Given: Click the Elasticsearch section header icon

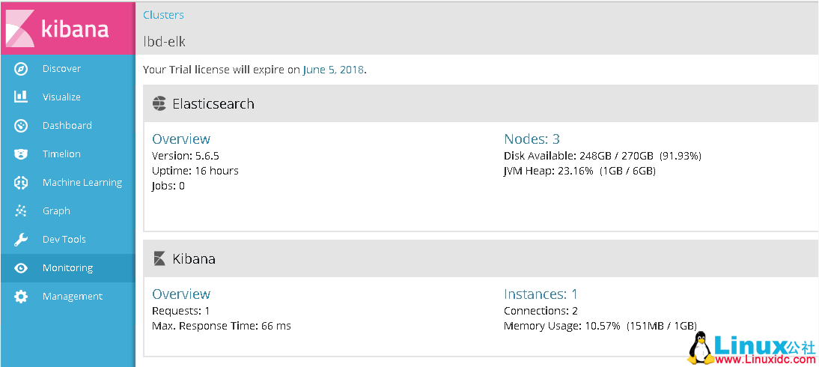Looking at the screenshot, I should [159, 104].
